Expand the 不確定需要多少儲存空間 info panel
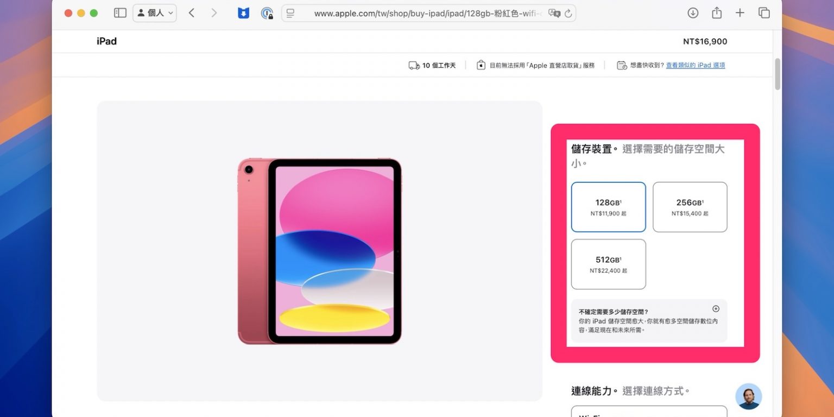This screenshot has width=834, height=417. coord(649,321)
